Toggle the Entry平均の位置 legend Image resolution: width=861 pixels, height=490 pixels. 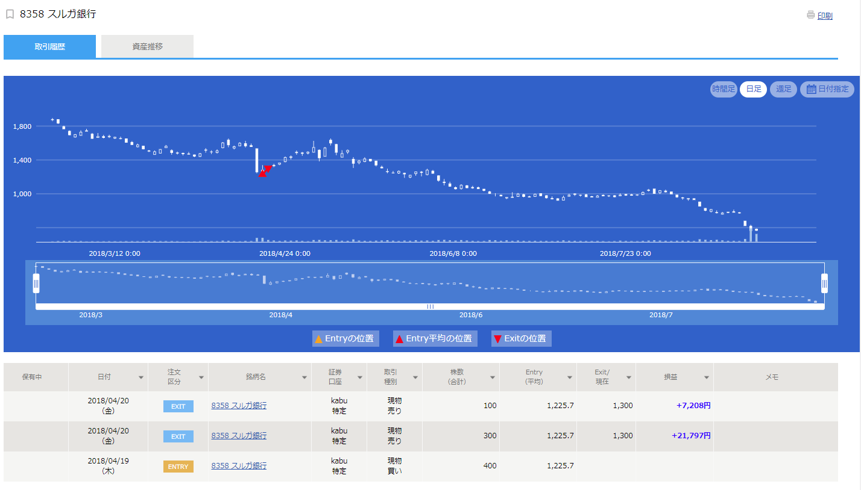coord(435,339)
